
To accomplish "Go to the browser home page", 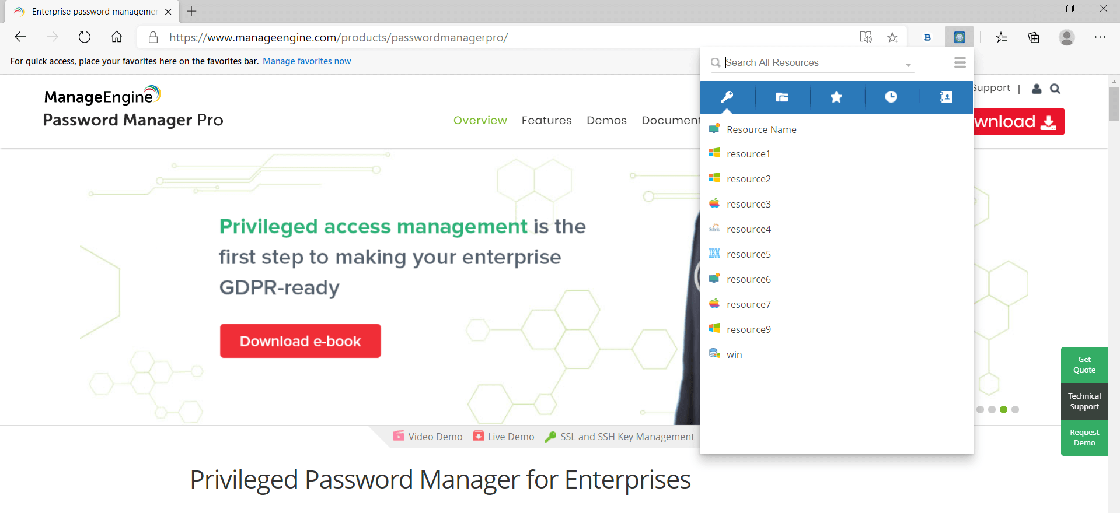I will pyautogui.click(x=117, y=37).
